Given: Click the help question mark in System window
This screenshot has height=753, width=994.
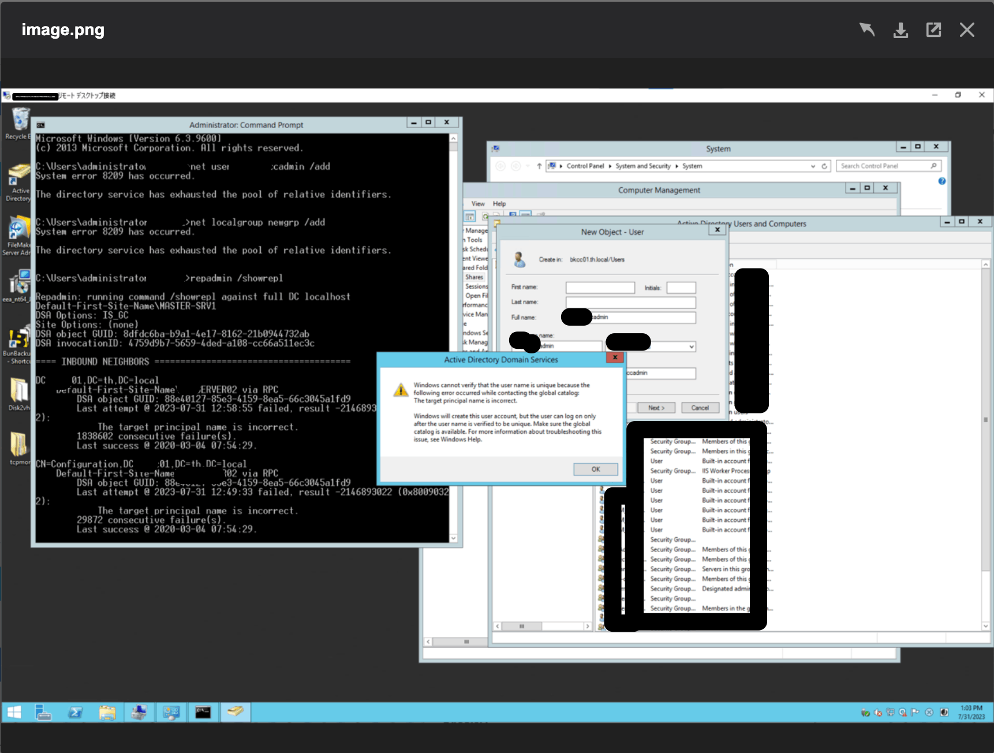Looking at the screenshot, I should [x=942, y=181].
